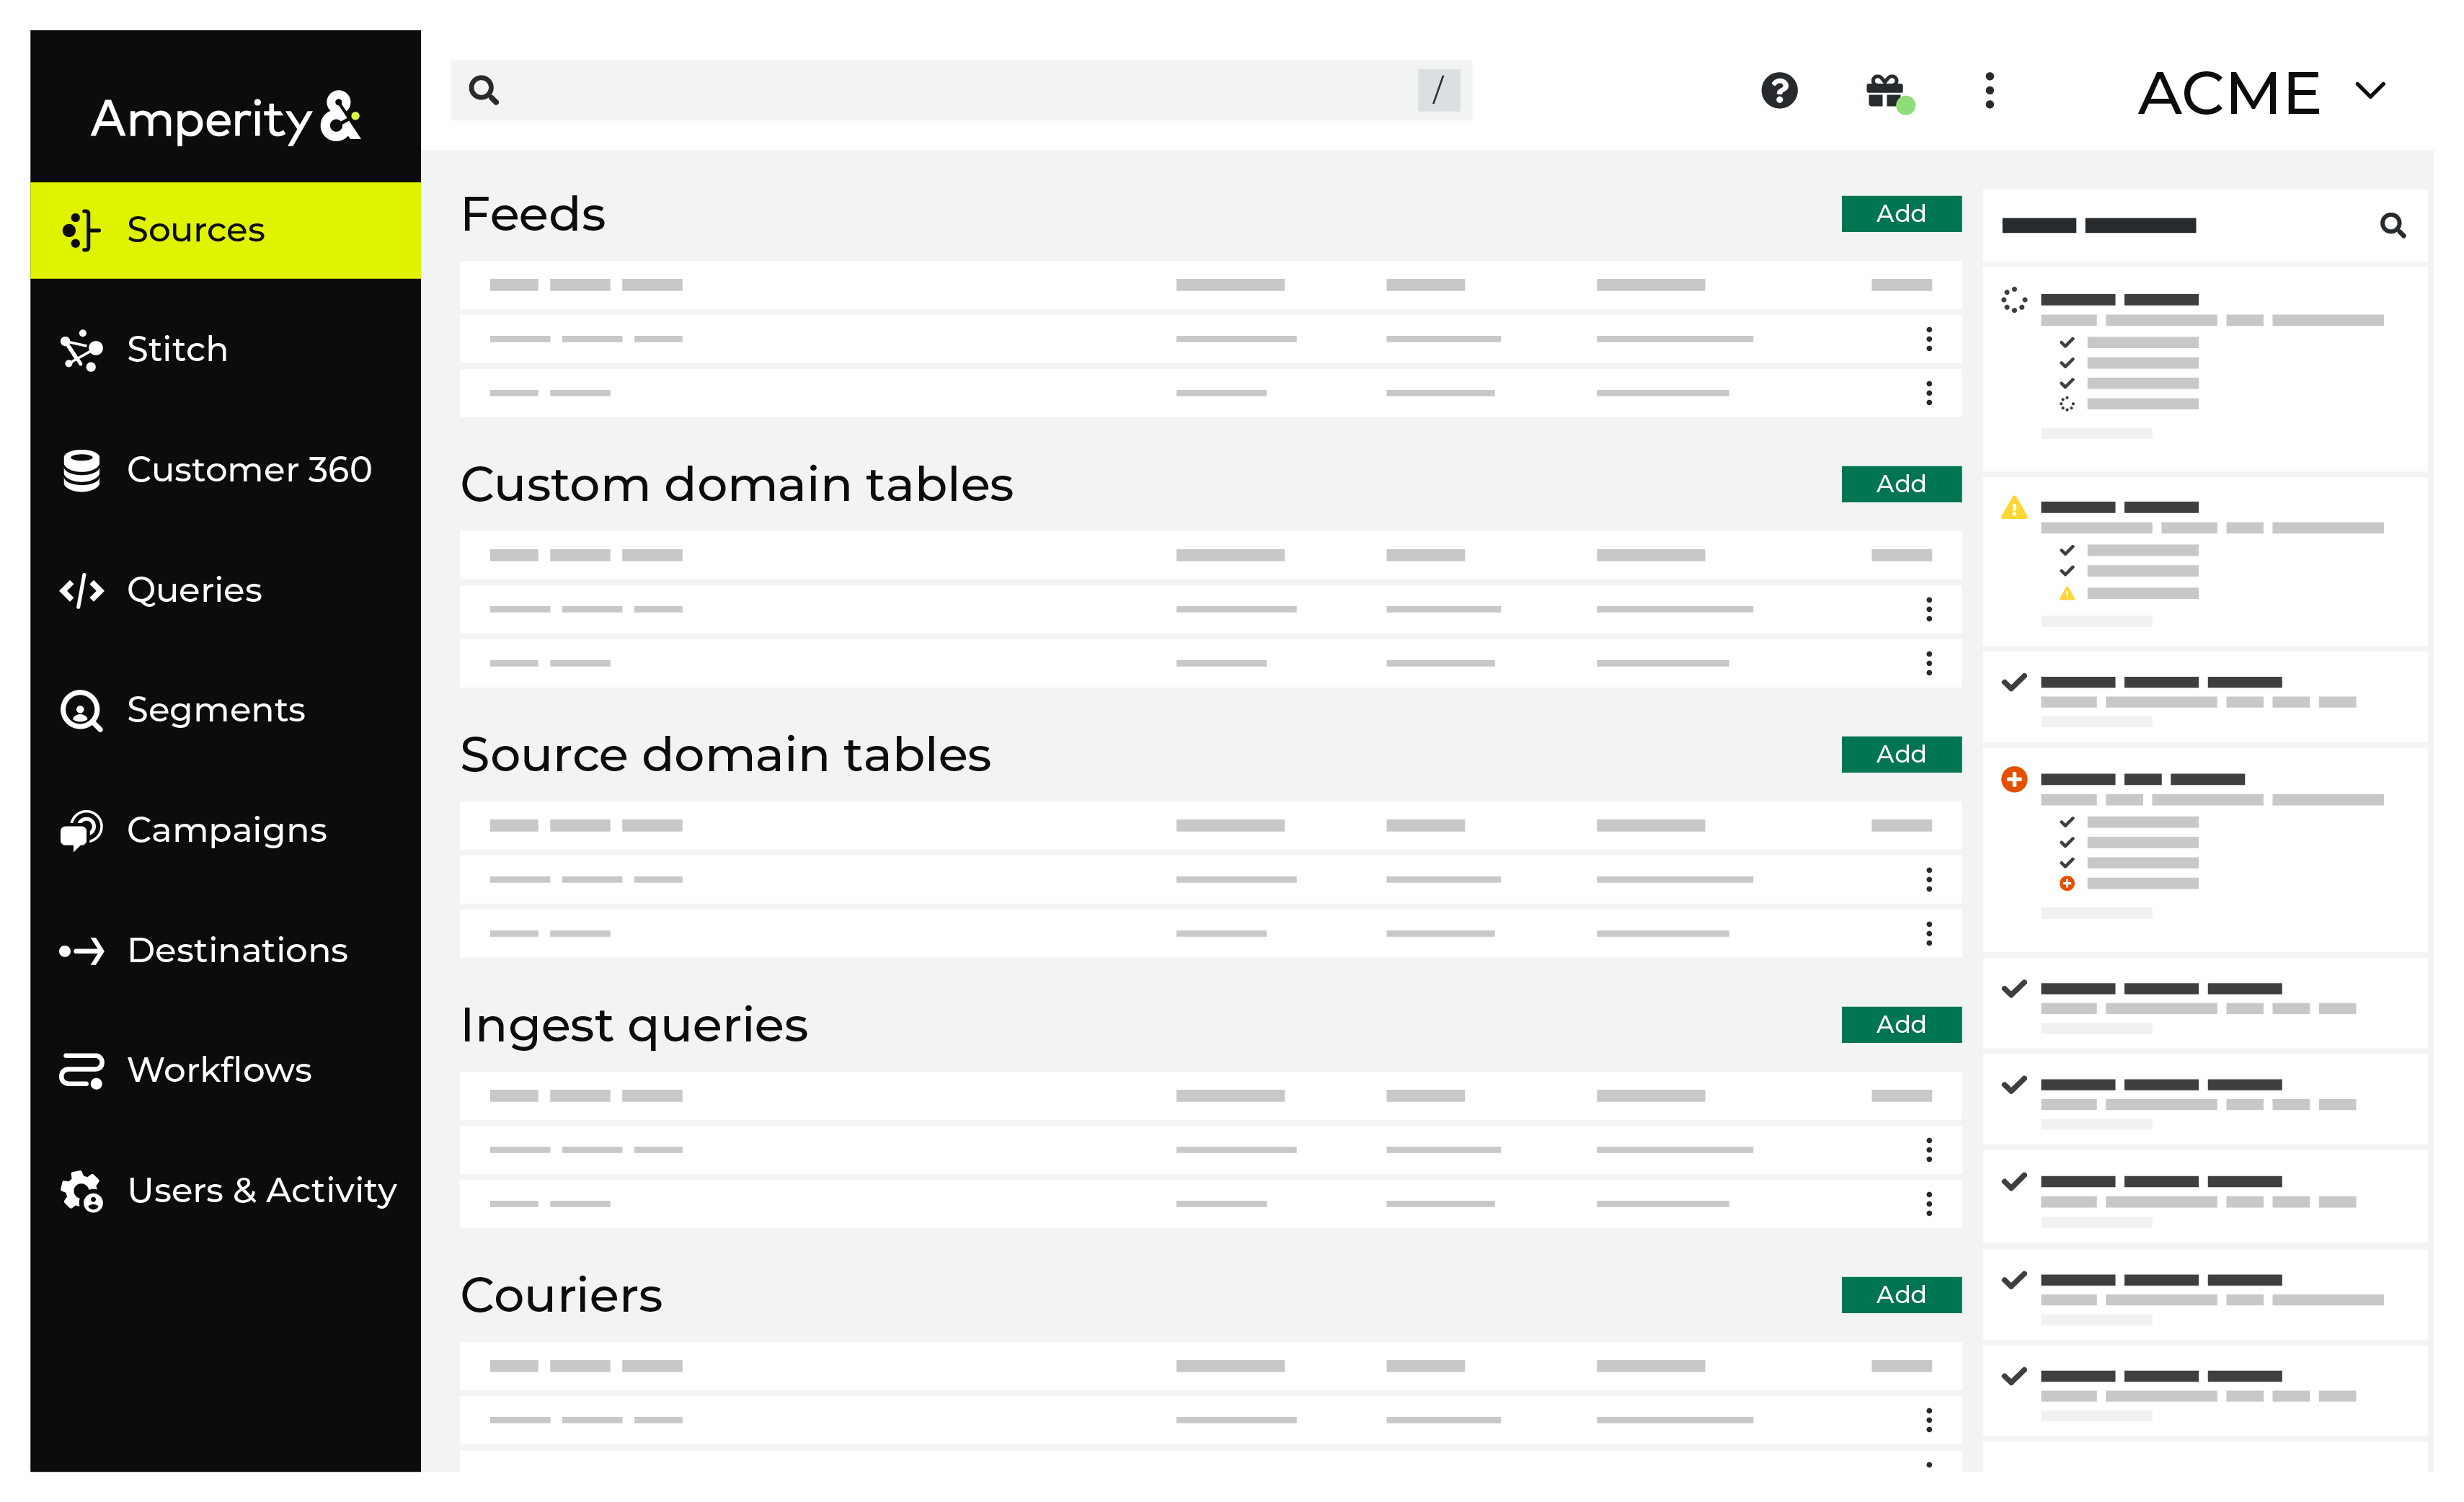
Task: Click Add button for Couriers
Action: tap(1901, 1295)
